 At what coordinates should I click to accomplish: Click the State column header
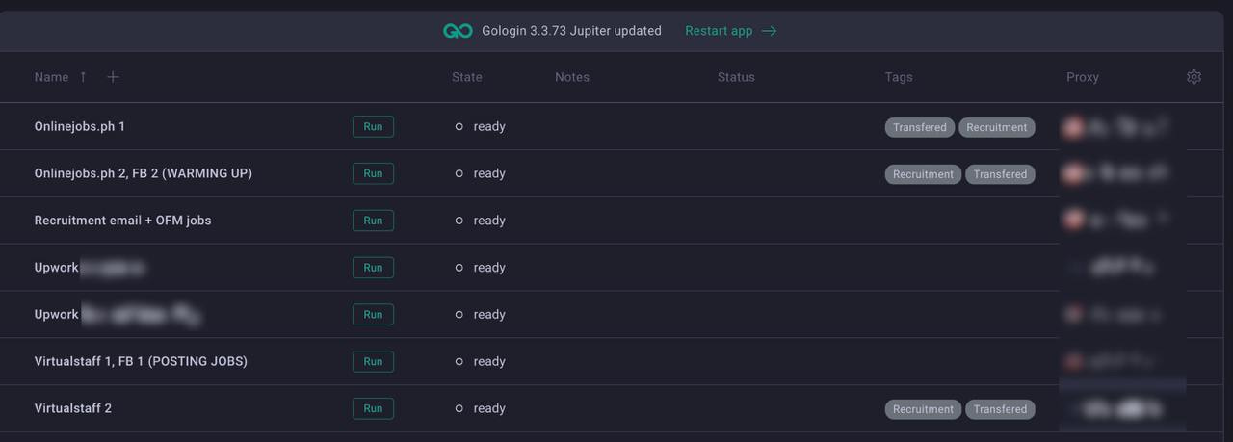pos(467,77)
